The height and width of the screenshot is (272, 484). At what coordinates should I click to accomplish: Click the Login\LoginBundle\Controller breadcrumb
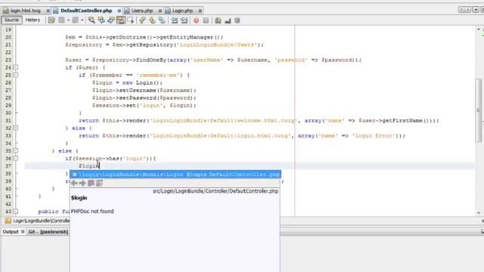(x=42, y=221)
